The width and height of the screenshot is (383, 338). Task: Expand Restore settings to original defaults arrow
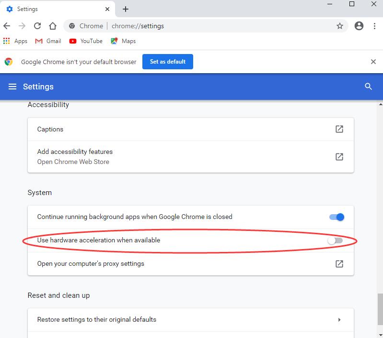point(339,320)
